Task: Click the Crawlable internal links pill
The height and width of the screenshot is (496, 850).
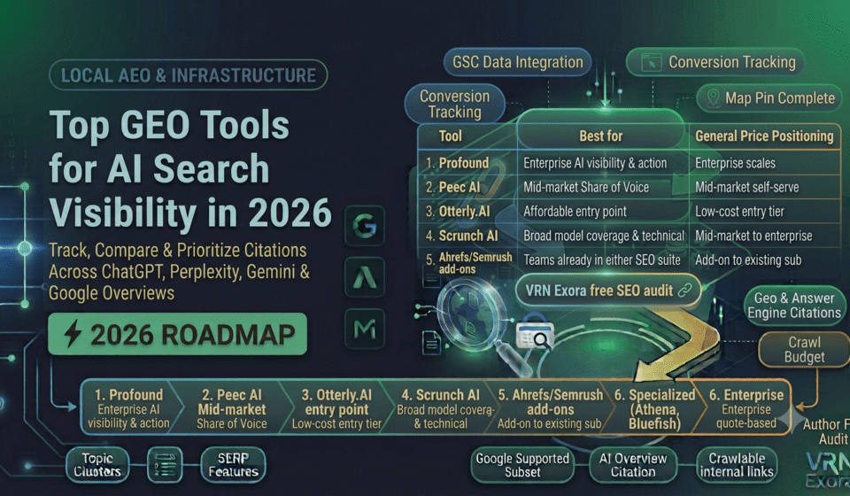Action: pos(737,465)
